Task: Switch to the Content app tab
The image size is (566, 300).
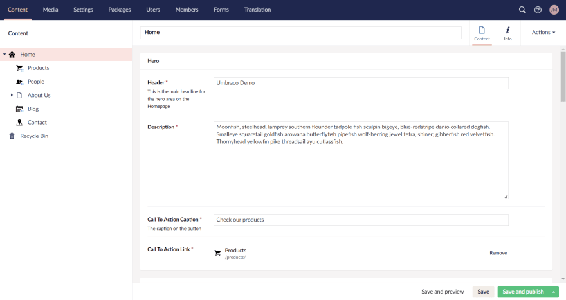Action: 482,33
